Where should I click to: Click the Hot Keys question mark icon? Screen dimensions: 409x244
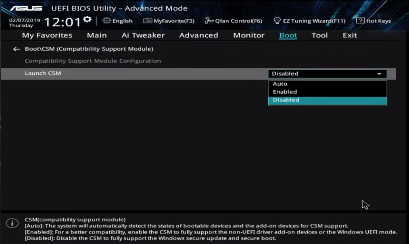[360, 20]
